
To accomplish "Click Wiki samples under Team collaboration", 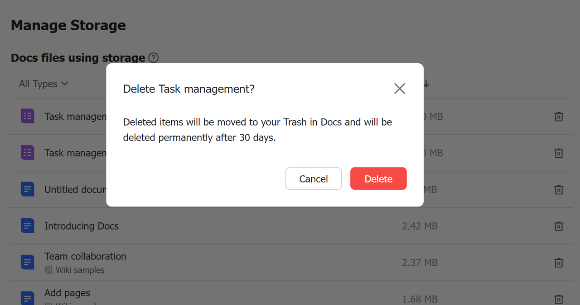I will 80,270.
